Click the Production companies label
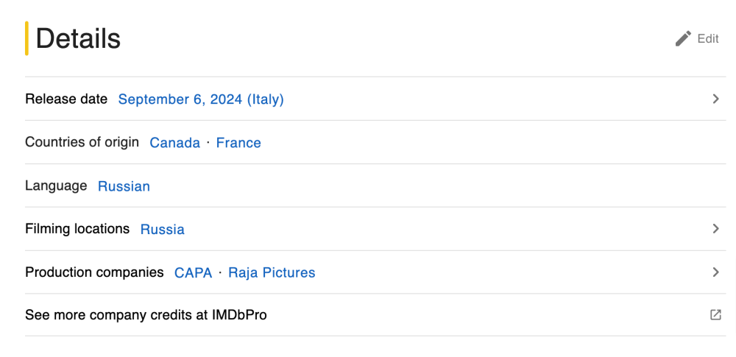Screen dimensions: 736x357 tap(94, 272)
